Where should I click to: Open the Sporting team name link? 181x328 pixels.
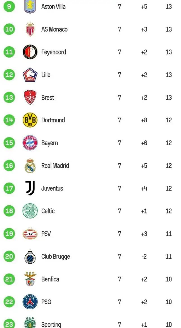[51, 324]
